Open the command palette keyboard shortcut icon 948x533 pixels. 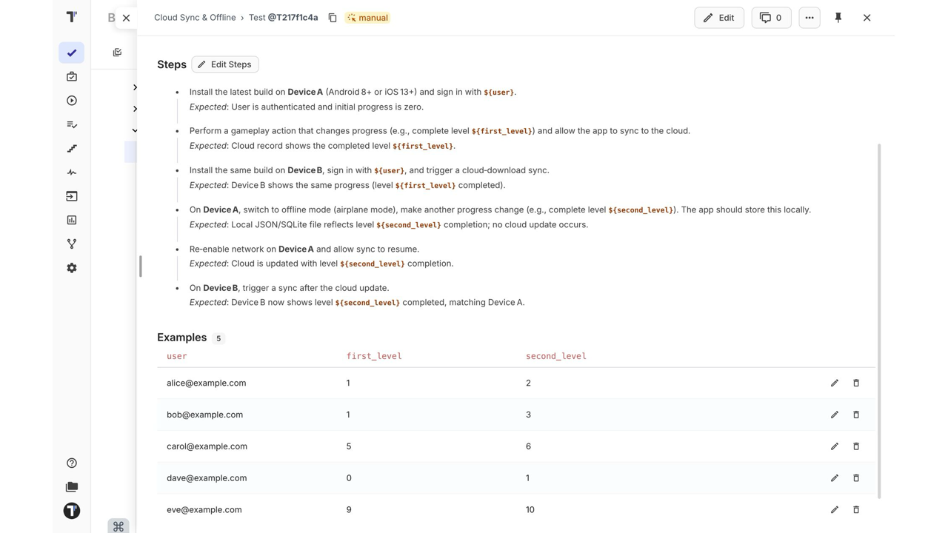coord(118,526)
